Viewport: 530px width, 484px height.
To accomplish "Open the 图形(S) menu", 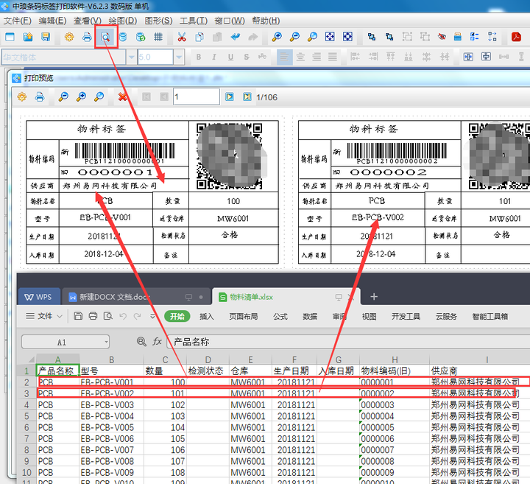I will pos(158,21).
